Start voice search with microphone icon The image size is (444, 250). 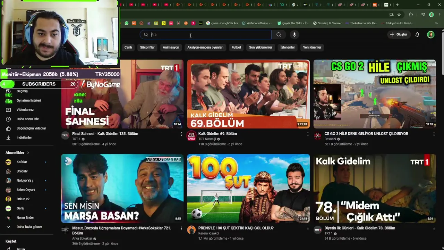[294, 34]
